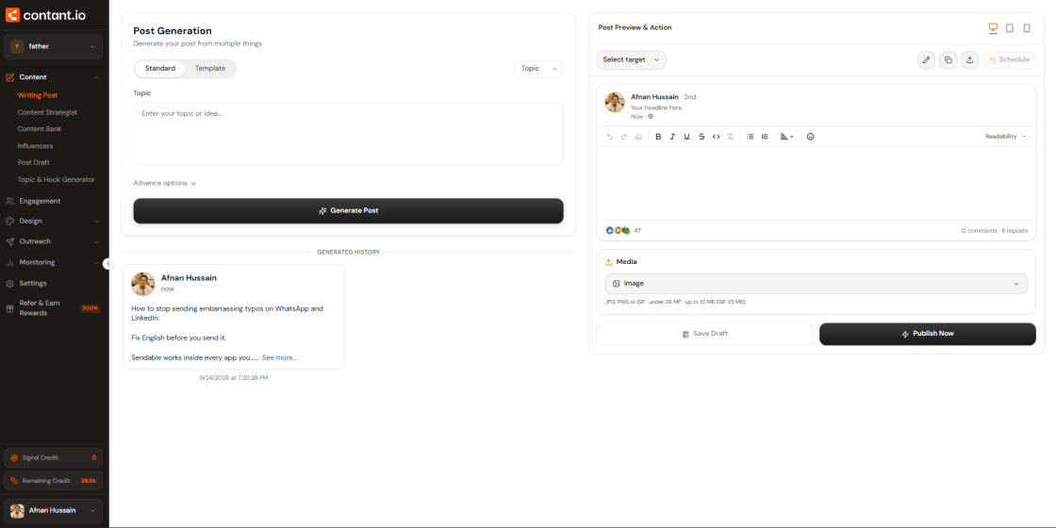Viewport: 1056px width, 528px height.
Task: Click the Refer & Earn gift icon
Action: [x=10, y=307]
